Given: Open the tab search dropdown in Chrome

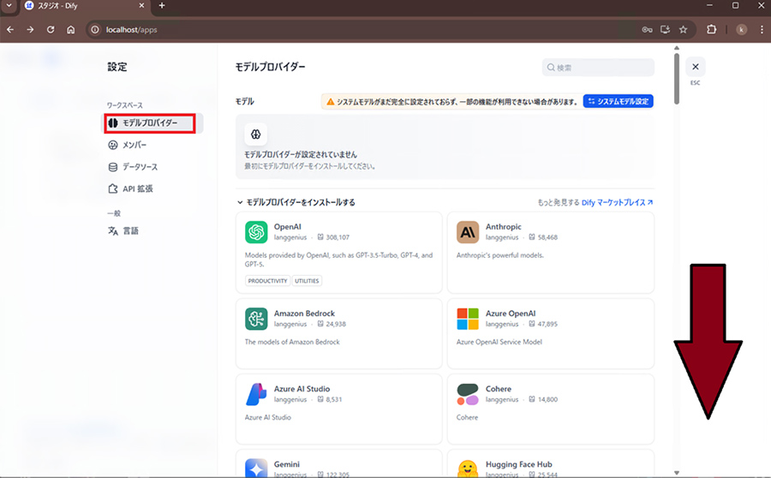Looking at the screenshot, I should 9,6.
